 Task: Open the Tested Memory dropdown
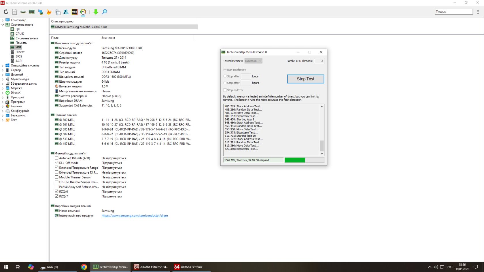[253, 61]
